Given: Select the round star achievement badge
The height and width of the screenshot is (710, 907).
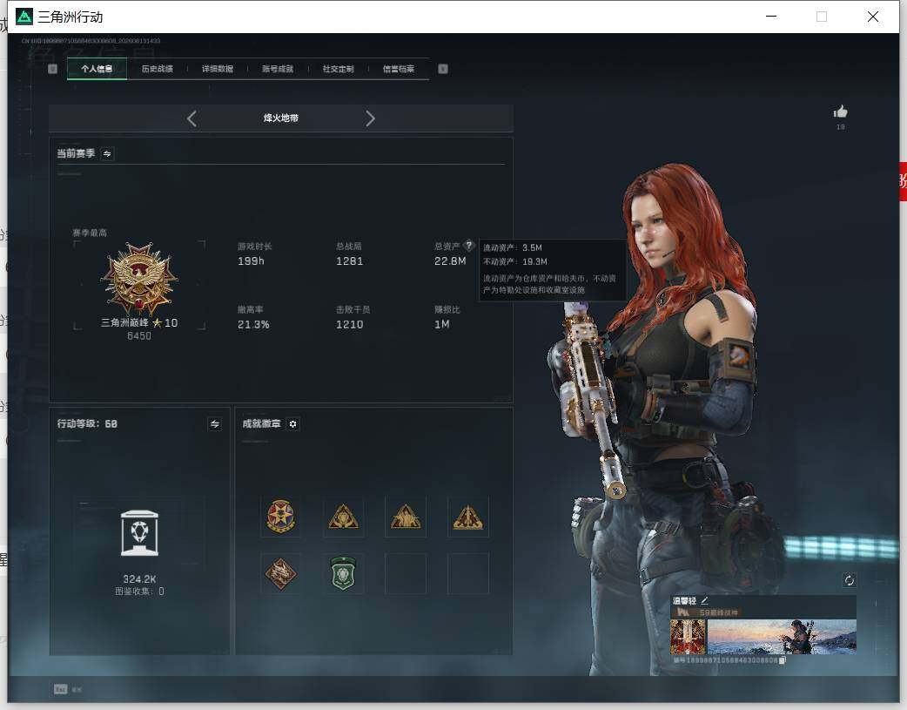Looking at the screenshot, I should (x=280, y=517).
